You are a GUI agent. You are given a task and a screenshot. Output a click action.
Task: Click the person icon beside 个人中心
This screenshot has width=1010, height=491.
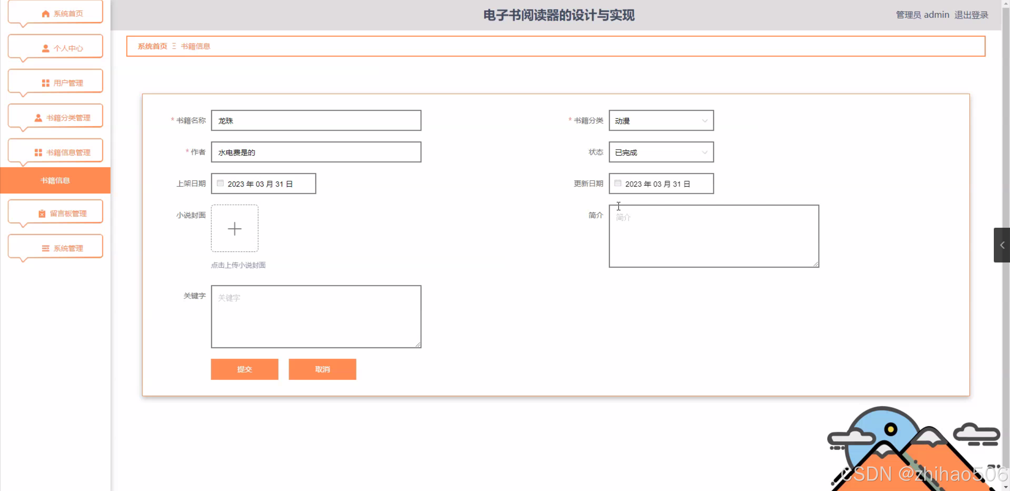coord(45,48)
